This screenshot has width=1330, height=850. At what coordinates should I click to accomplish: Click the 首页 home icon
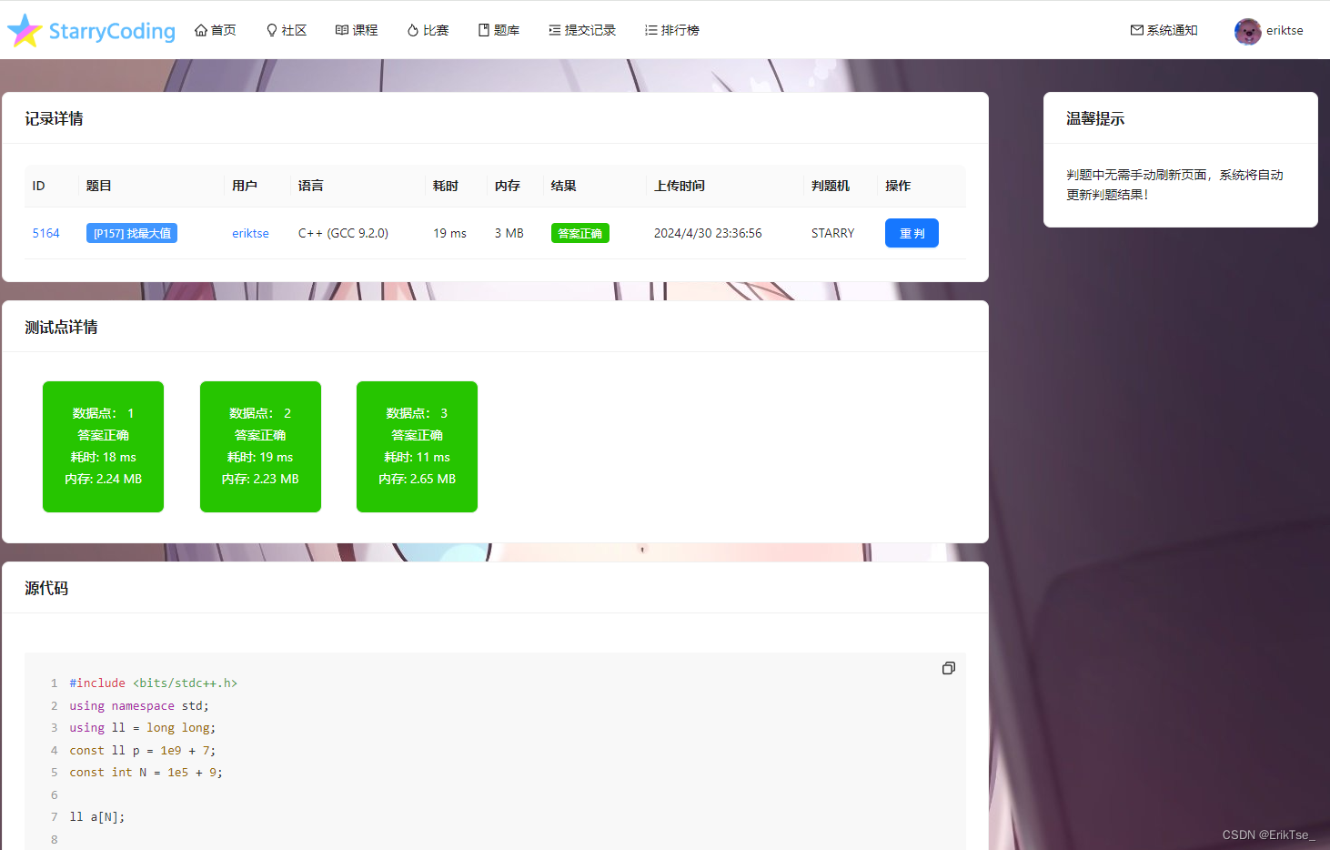[199, 29]
